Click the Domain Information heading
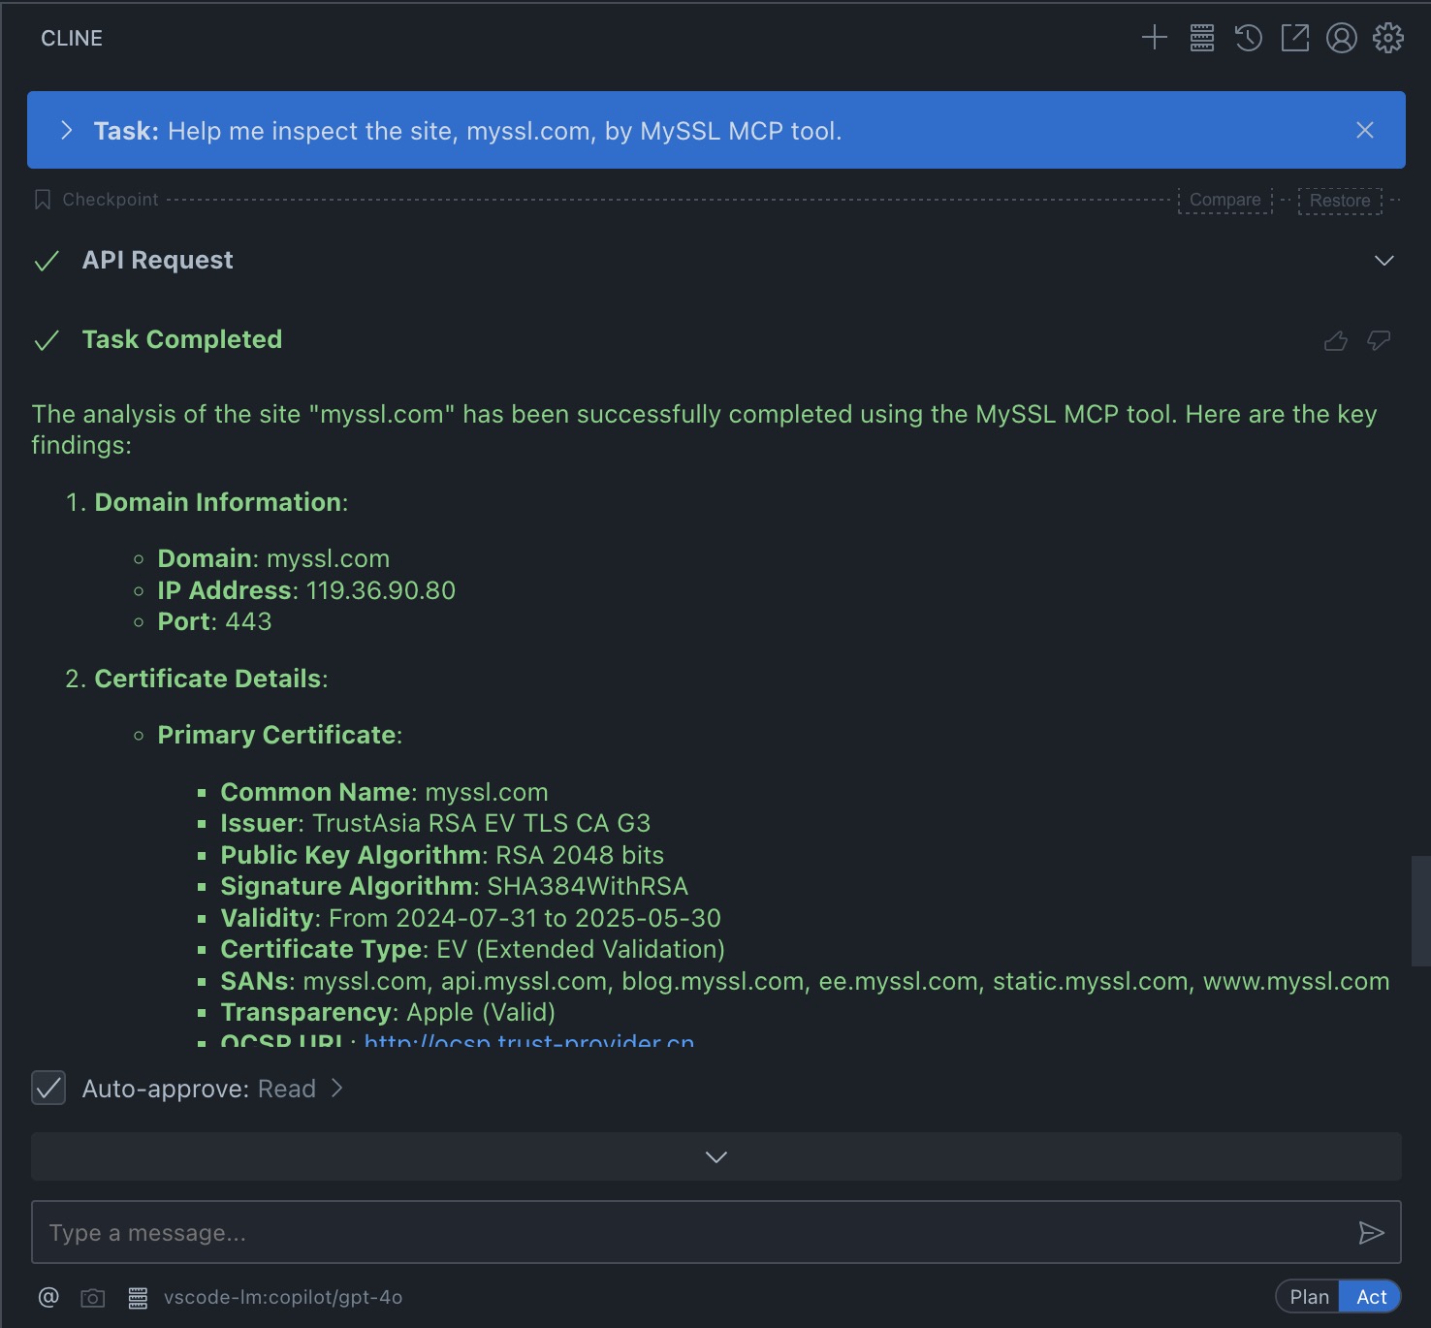 point(221,502)
